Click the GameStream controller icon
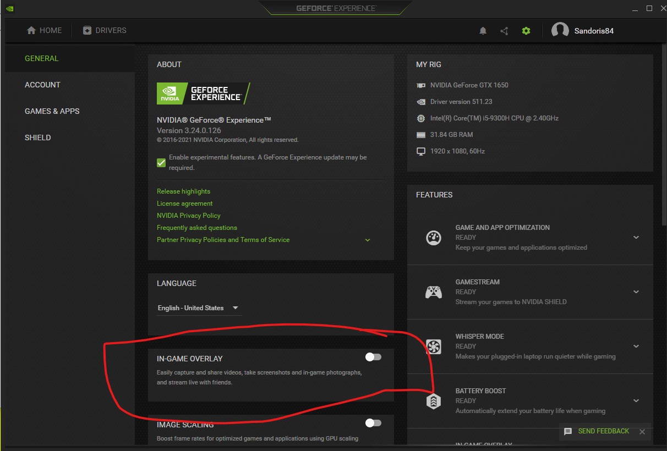 tap(434, 292)
